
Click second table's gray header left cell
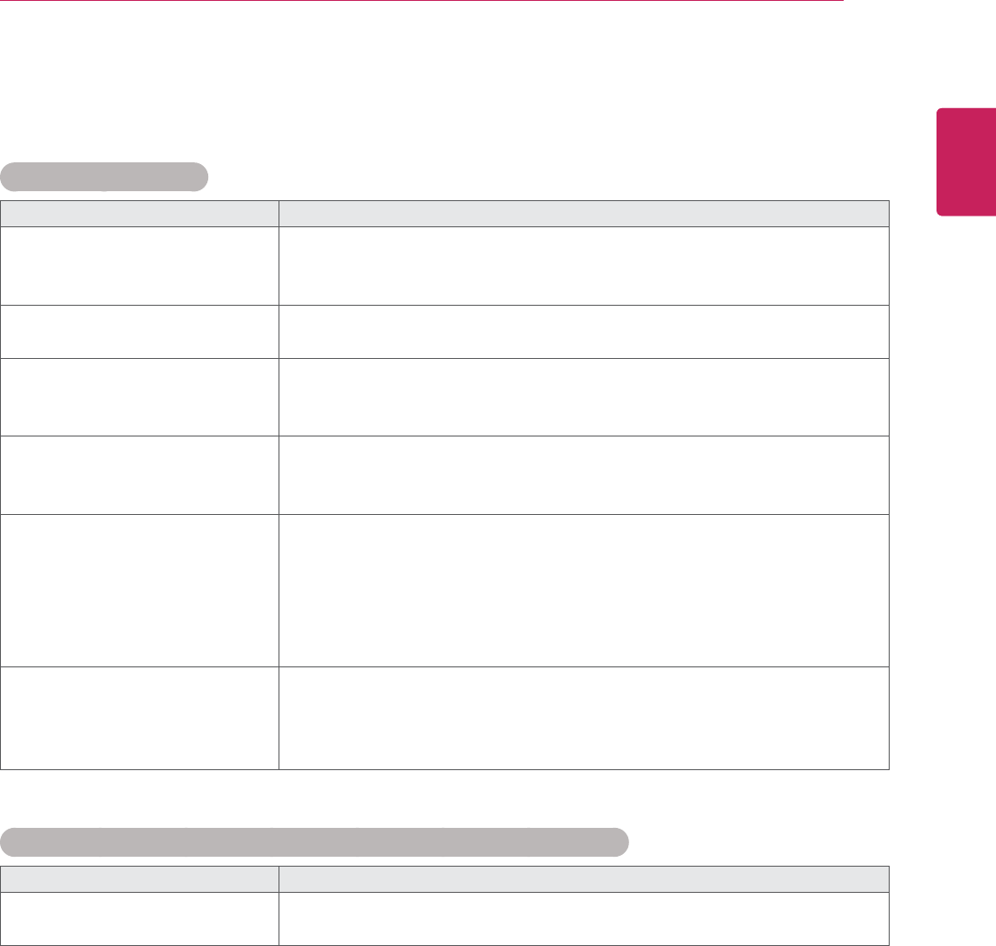coord(139,879)
